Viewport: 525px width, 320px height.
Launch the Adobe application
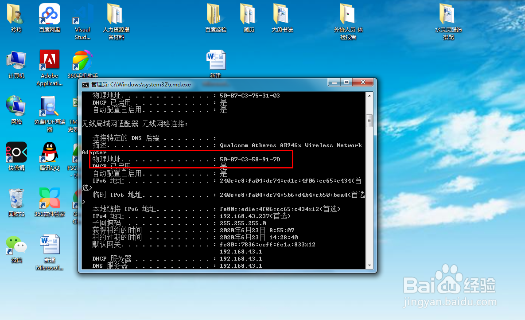tap(49, 60)
